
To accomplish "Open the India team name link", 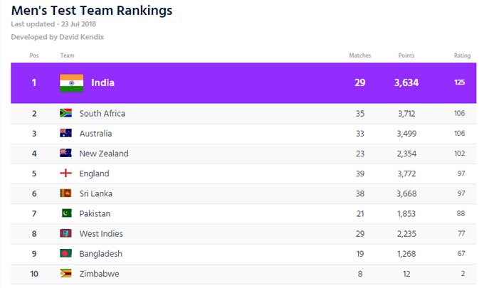I will (x=102, y=82).
